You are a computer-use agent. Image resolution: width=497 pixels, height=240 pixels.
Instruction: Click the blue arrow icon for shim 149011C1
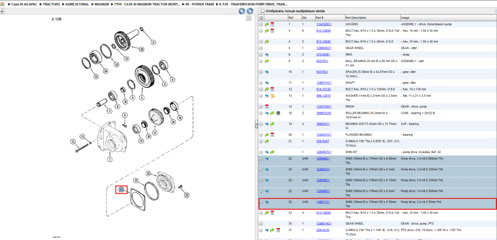click(267, 202)
